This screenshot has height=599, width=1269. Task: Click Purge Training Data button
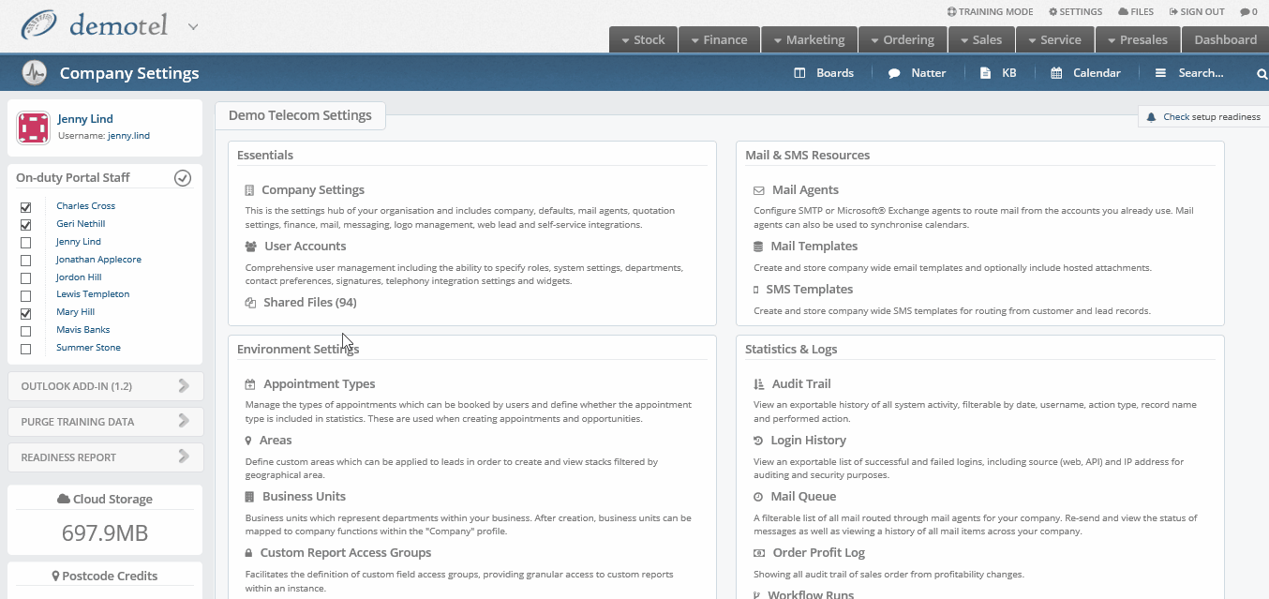tap(105, 422)
